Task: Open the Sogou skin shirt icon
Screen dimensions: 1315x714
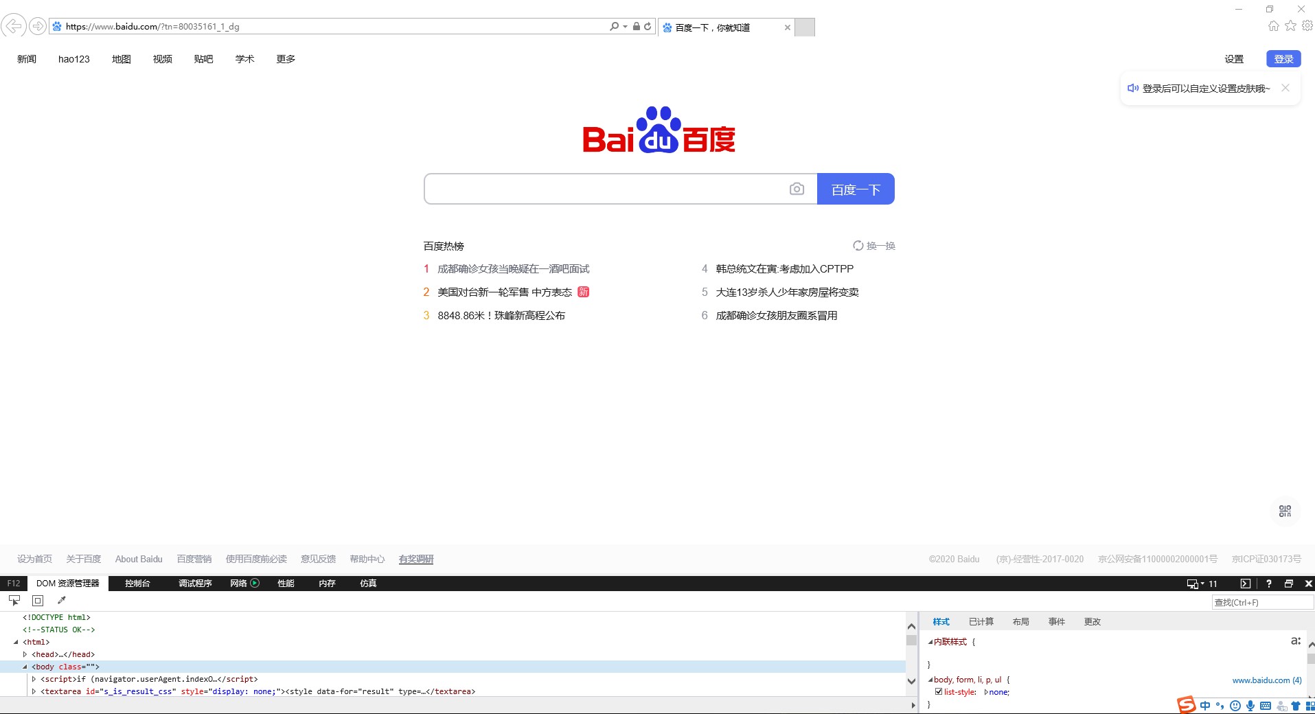Action: [1296, 706]
